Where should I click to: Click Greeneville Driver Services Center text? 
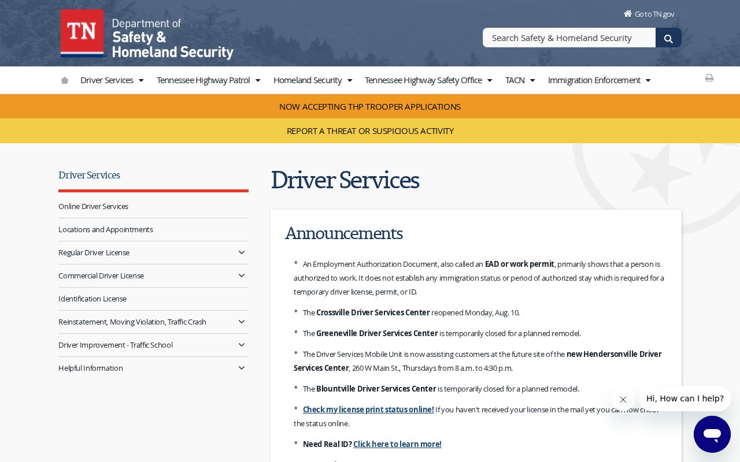tap(377, 333)
